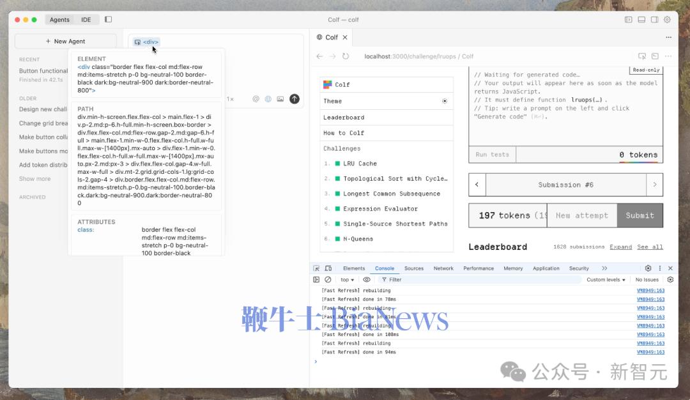Open the Elements tab in DevTools
The height and width of the screenshot is (400, 690).
[354, 268]
